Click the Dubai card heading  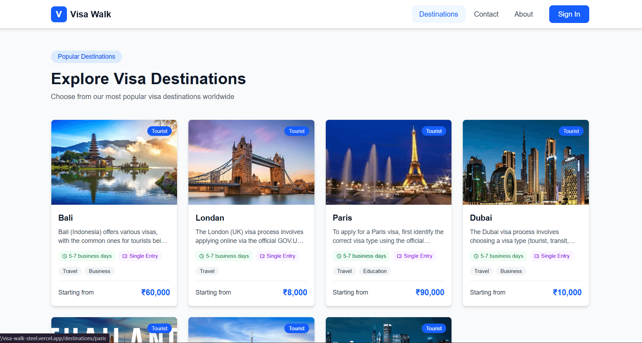(x=481, y=218)
